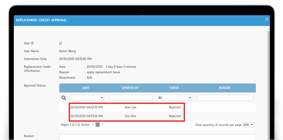This screenshot has width=283, height=140.
Task: Open the Date filter dropdown
Action: click(x=87, y=98)
